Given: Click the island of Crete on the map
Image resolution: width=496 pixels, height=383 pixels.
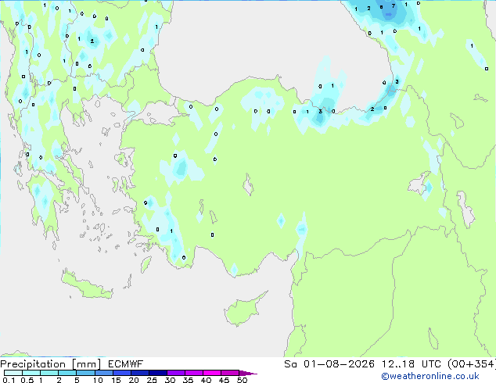Looking at the screenshot, I should [86, 285].
